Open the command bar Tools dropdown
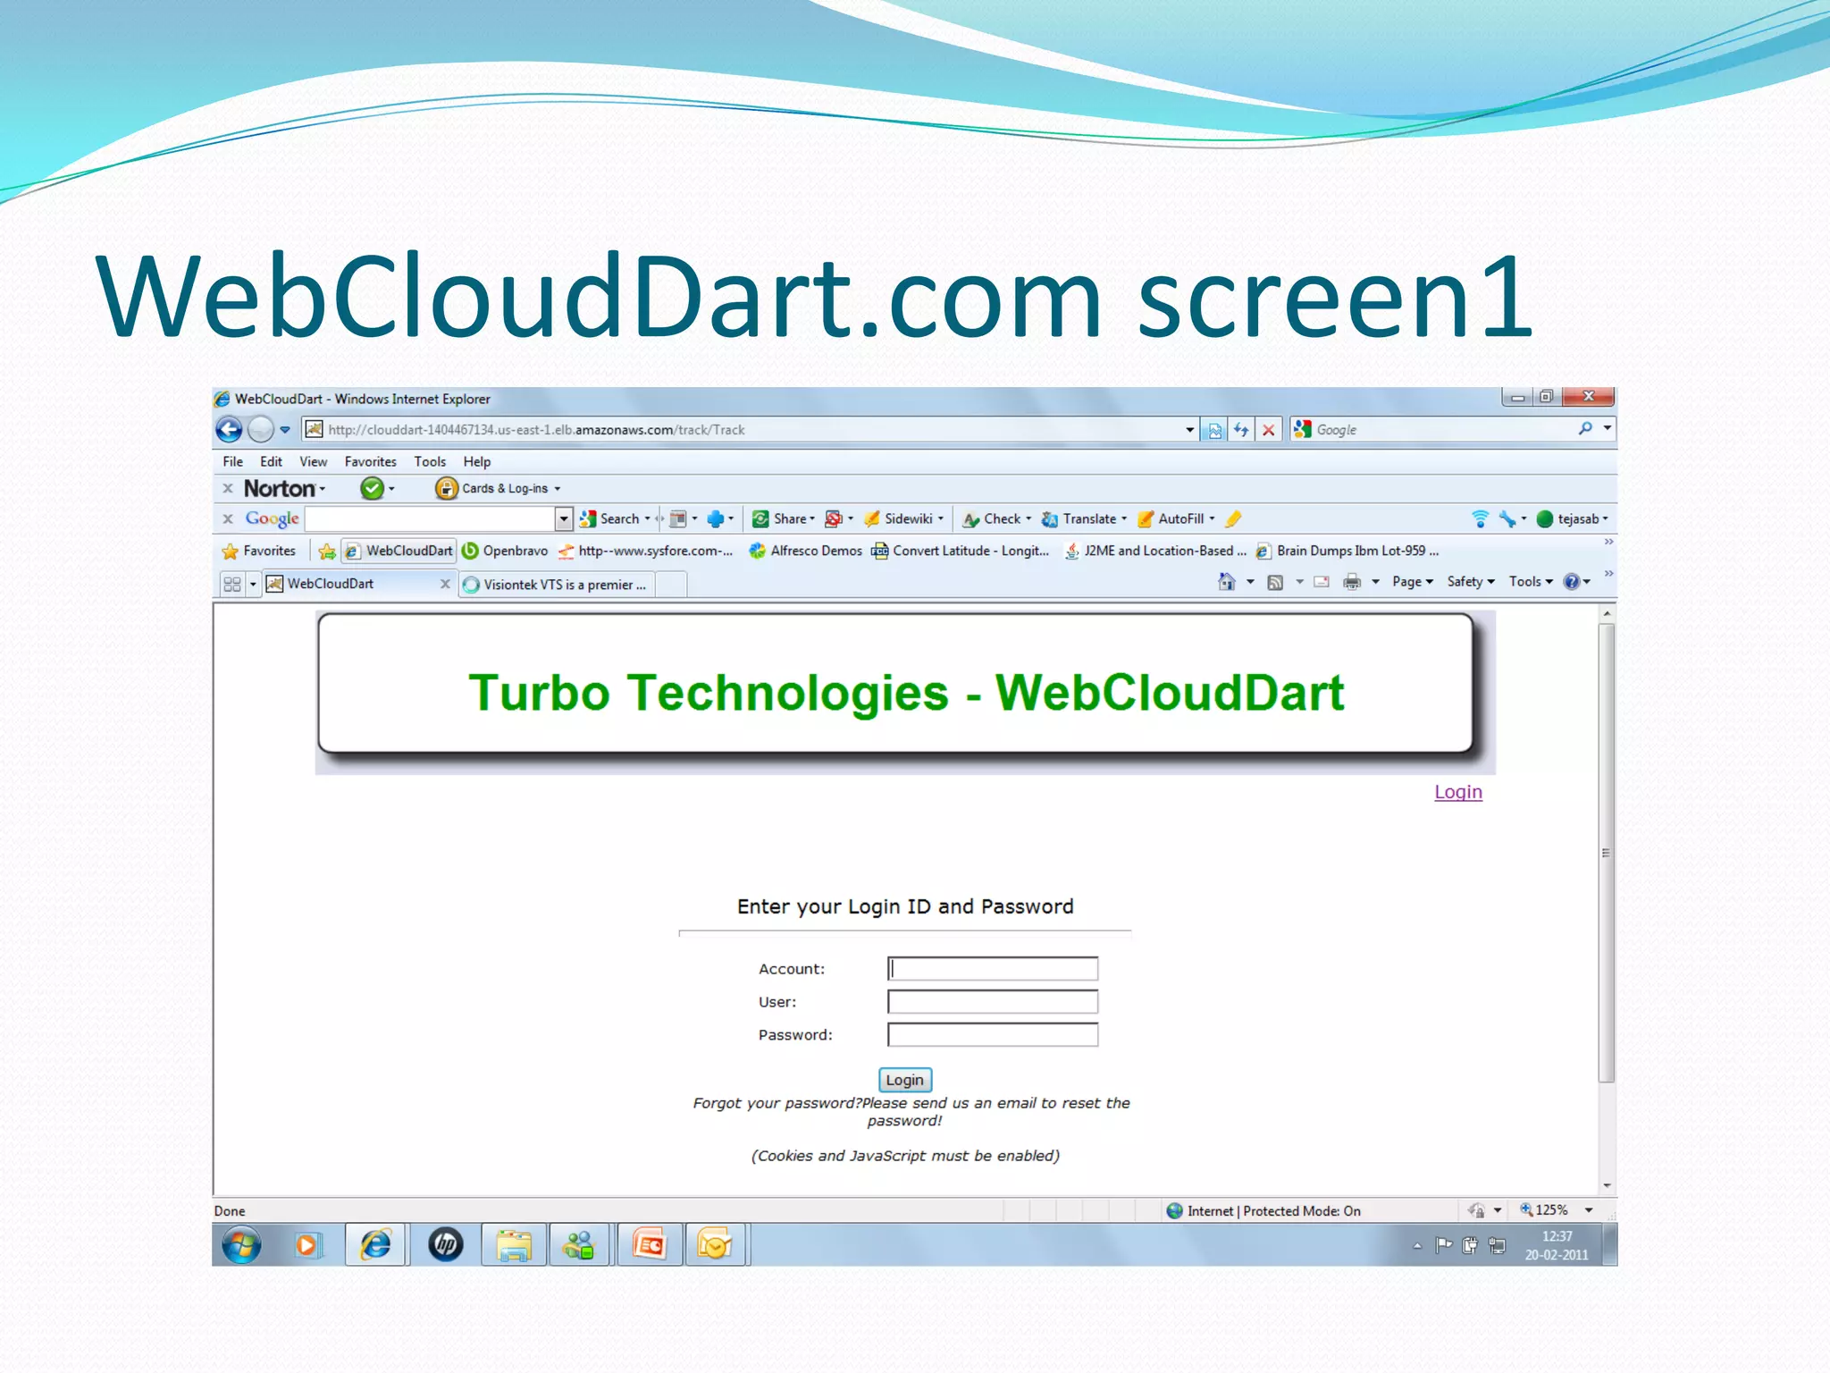The width and height of the screenshot is (1830, 1373). [1531, 582]
